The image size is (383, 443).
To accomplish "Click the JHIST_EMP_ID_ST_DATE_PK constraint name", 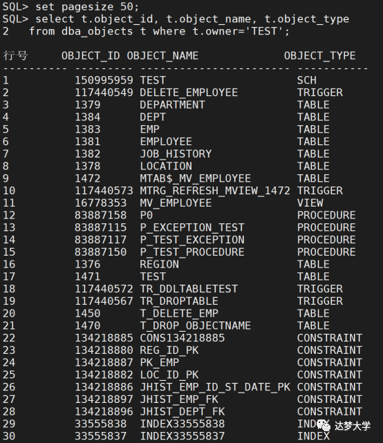I will point(215,387).
